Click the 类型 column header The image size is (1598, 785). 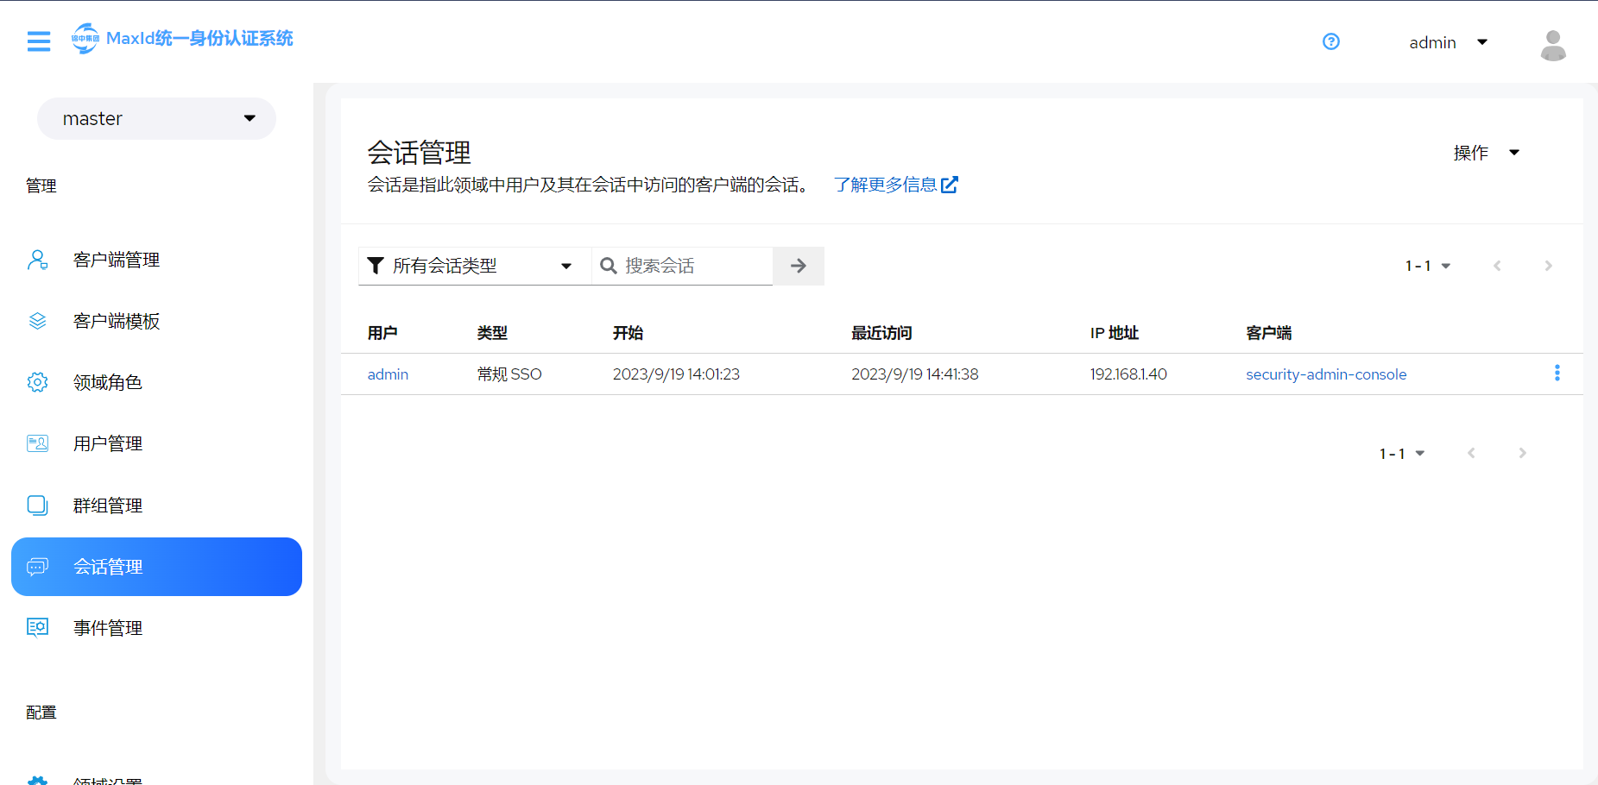492,333
